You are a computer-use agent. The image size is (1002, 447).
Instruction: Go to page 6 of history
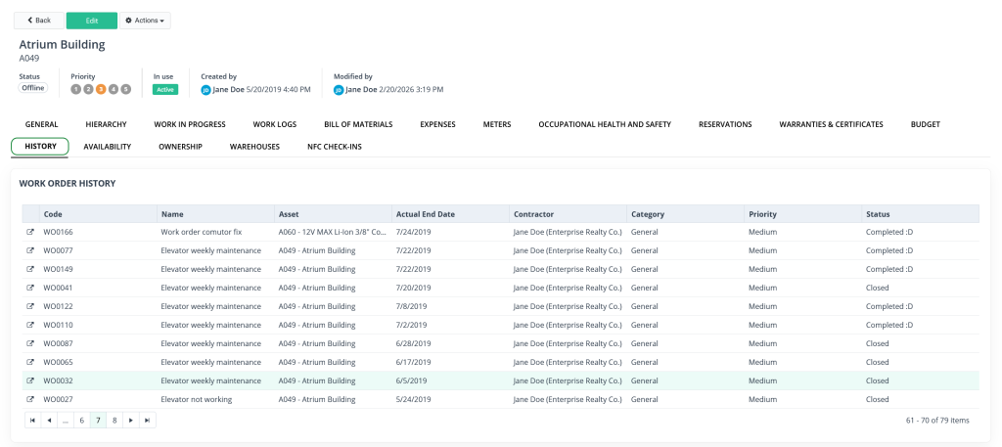click(82, 421)
